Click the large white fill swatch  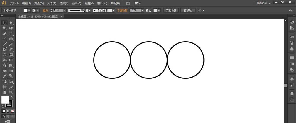tap(5, 100)
